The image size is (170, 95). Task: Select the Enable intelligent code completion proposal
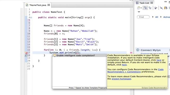tap(79, 55)
